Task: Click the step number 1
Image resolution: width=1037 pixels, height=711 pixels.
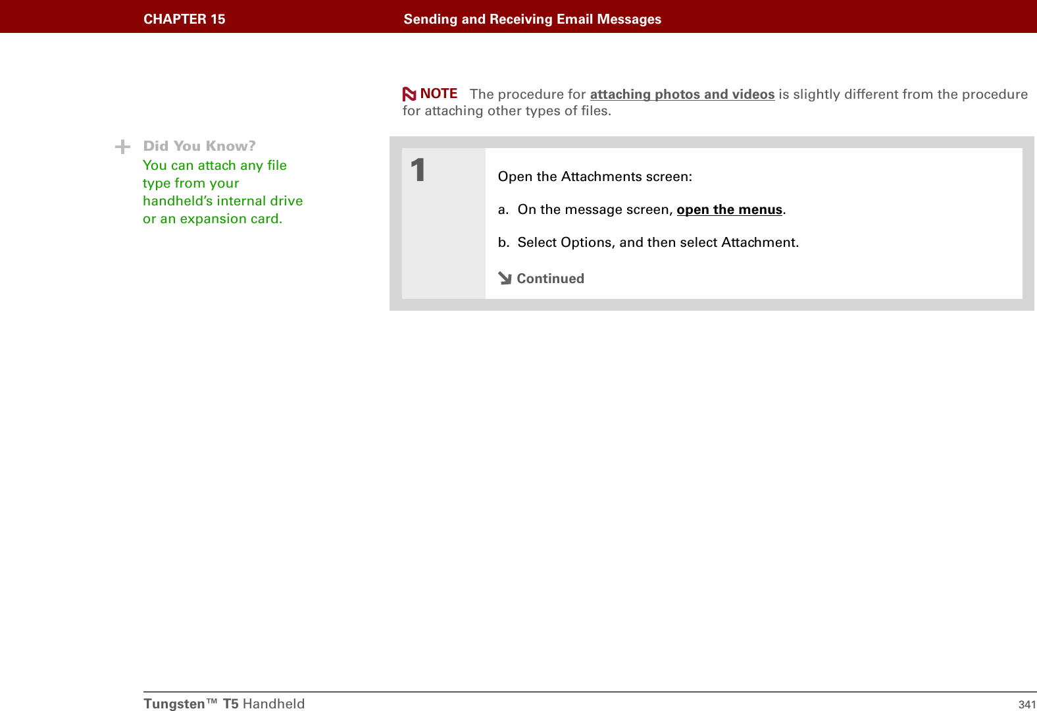Action: tap(418, 171)
